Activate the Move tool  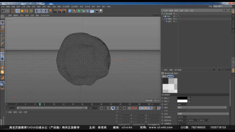click(x=18, y=11)
